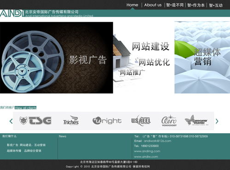
Task: Click the 我们的客户 heading
Action: 7,108
